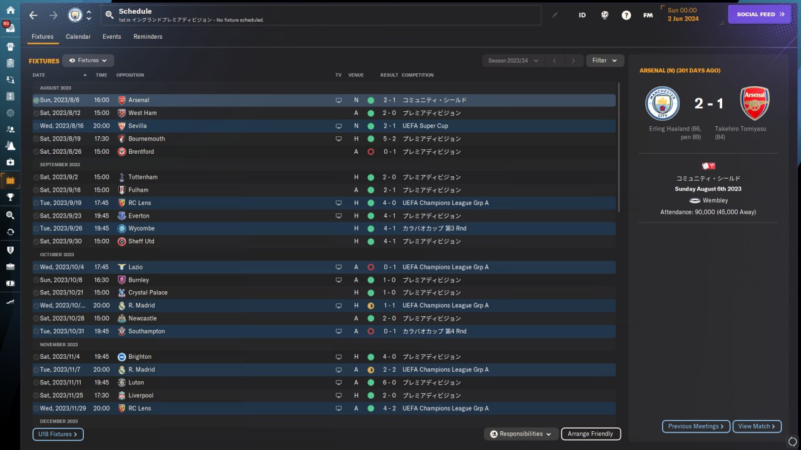Screen dimensions: 801x450
Task: Click the fixtures list vertical scrollbar
Action: tap(619, 147)
